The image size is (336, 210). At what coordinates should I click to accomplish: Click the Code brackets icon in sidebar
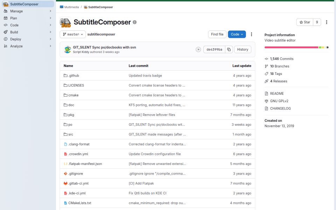pos(6,25)
